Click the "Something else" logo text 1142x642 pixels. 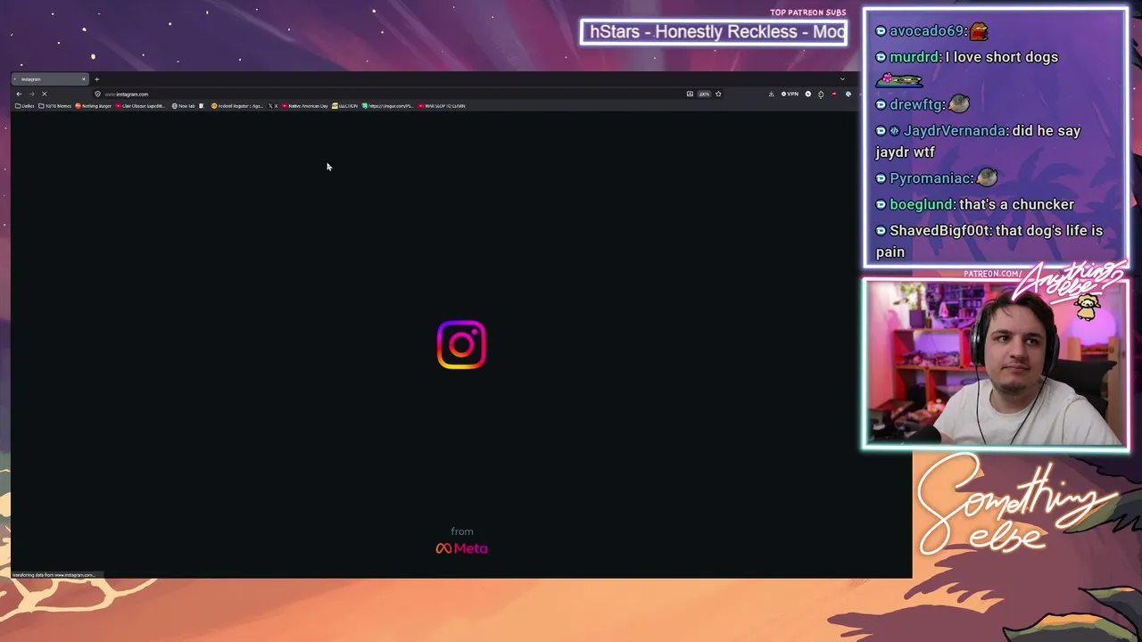(x=1015, y=504)
